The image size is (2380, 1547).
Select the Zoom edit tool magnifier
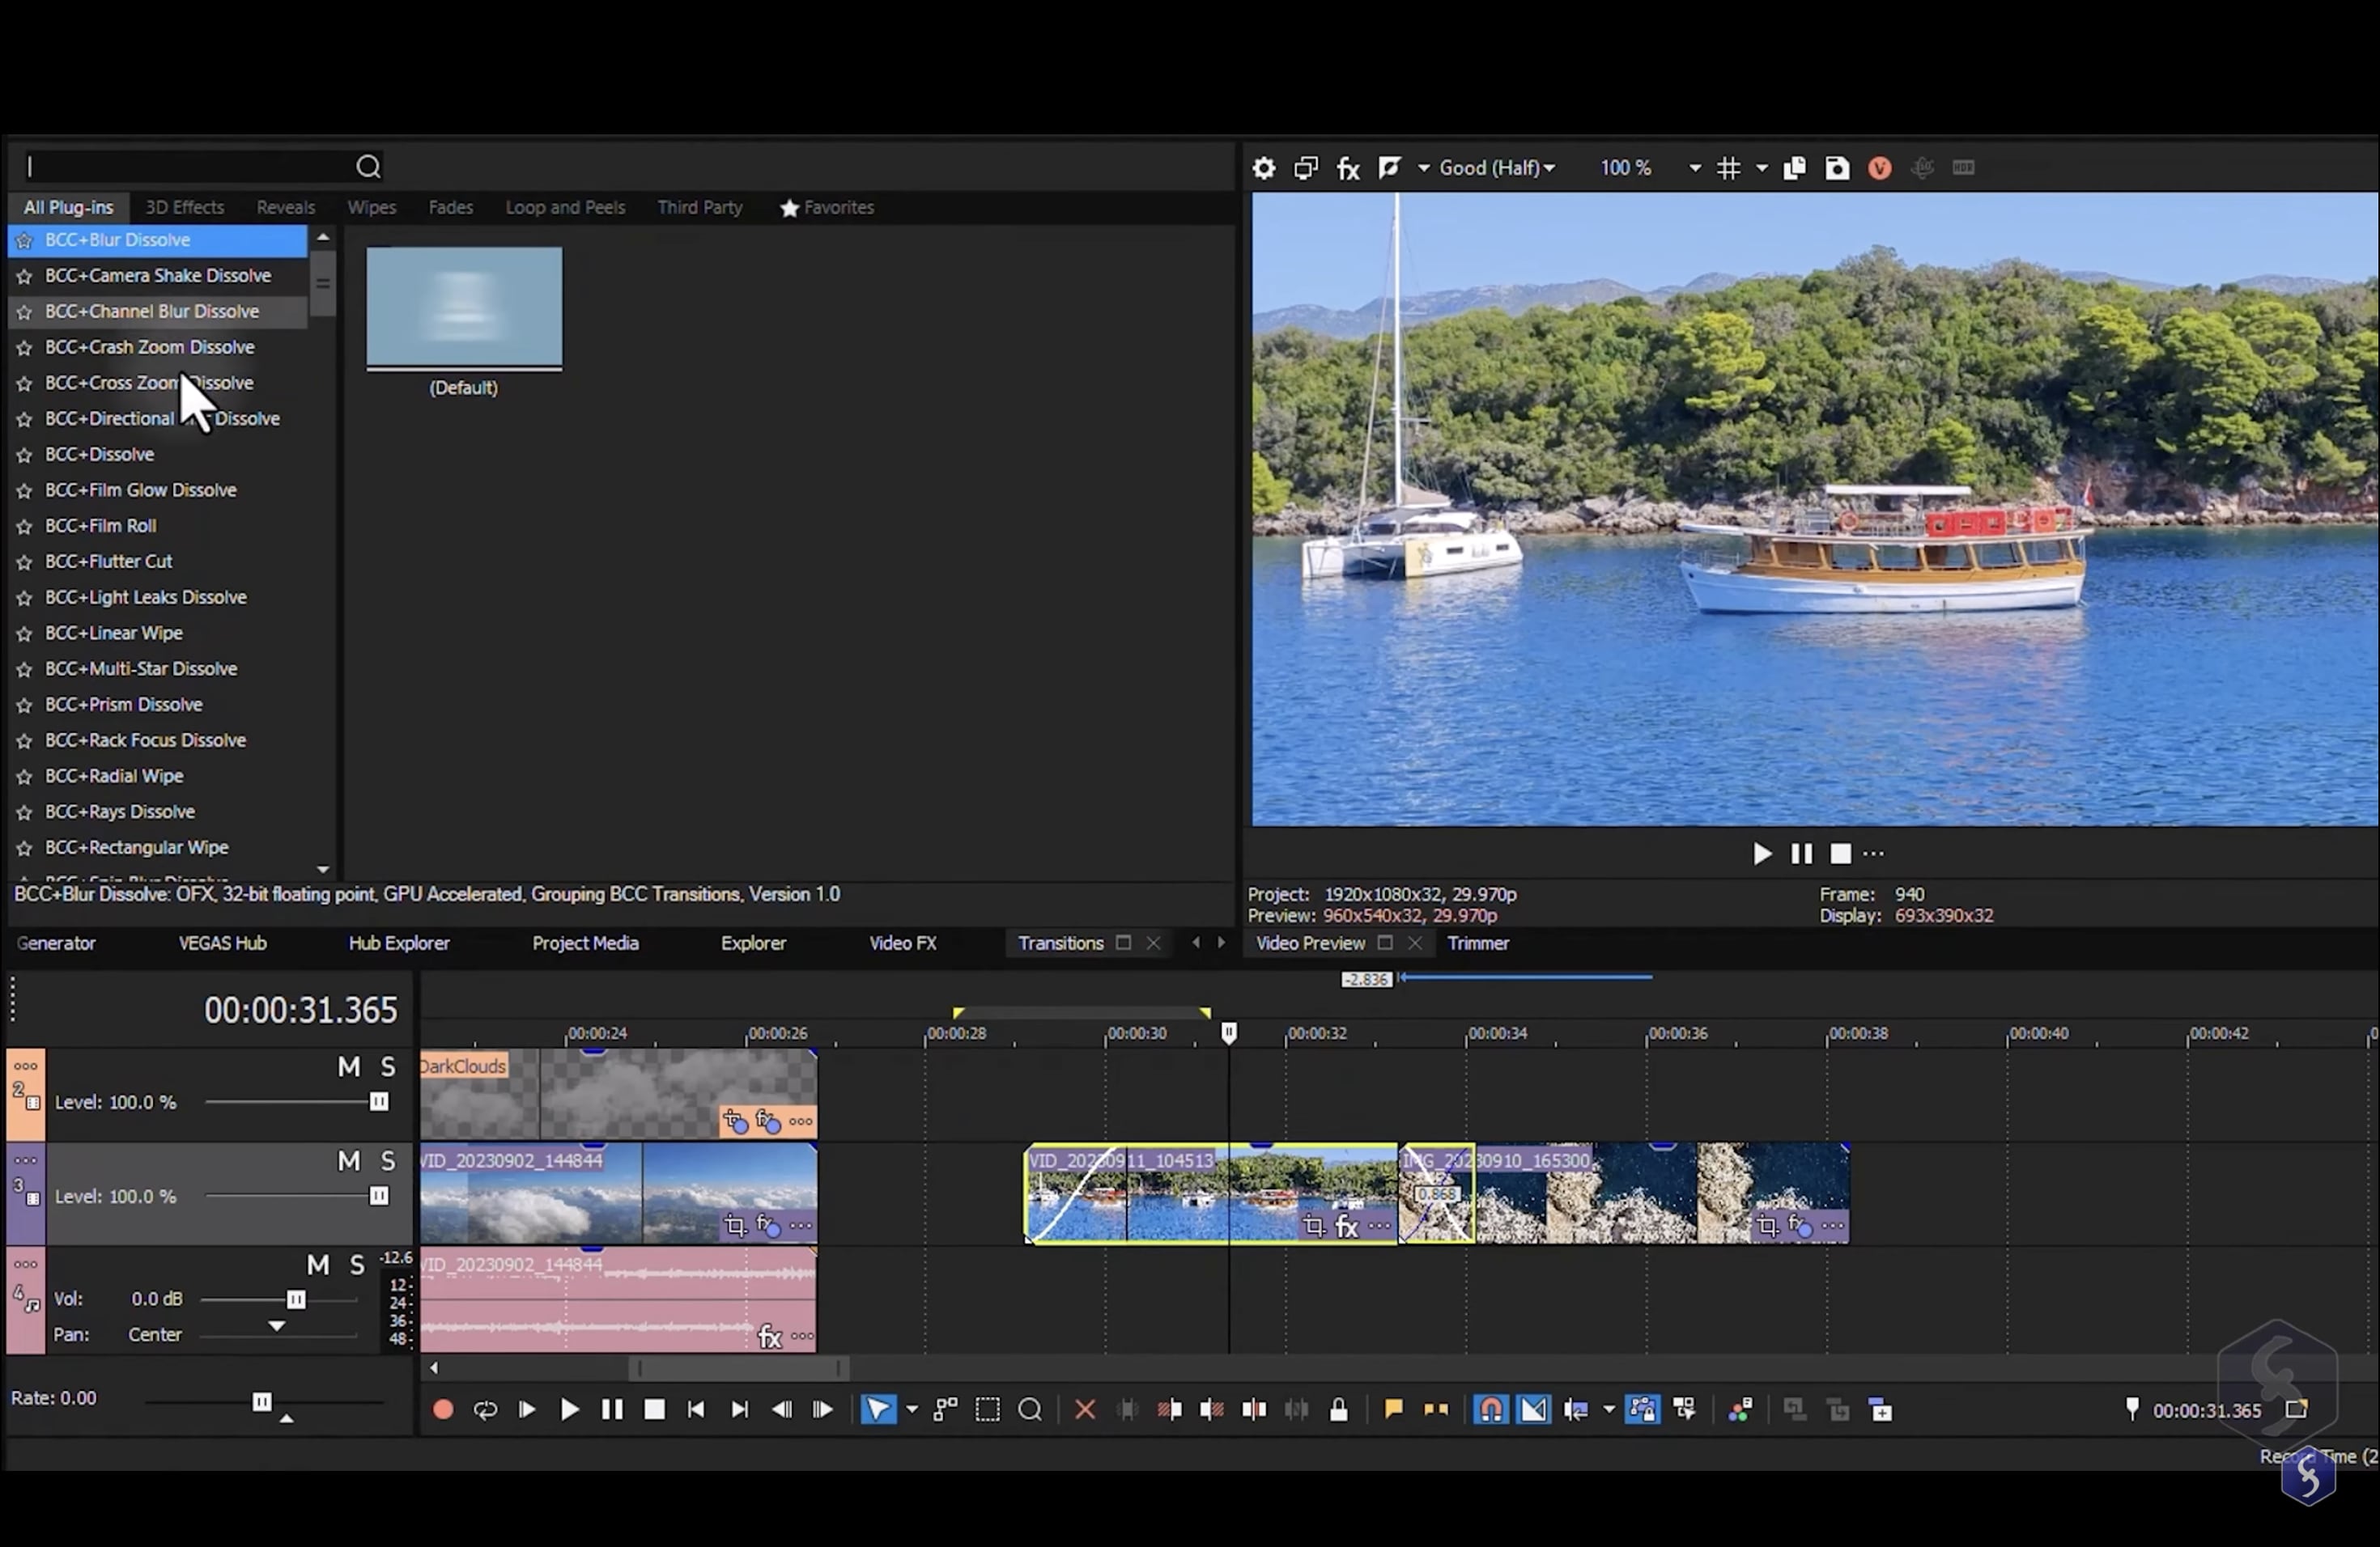pos(1030,1409)
